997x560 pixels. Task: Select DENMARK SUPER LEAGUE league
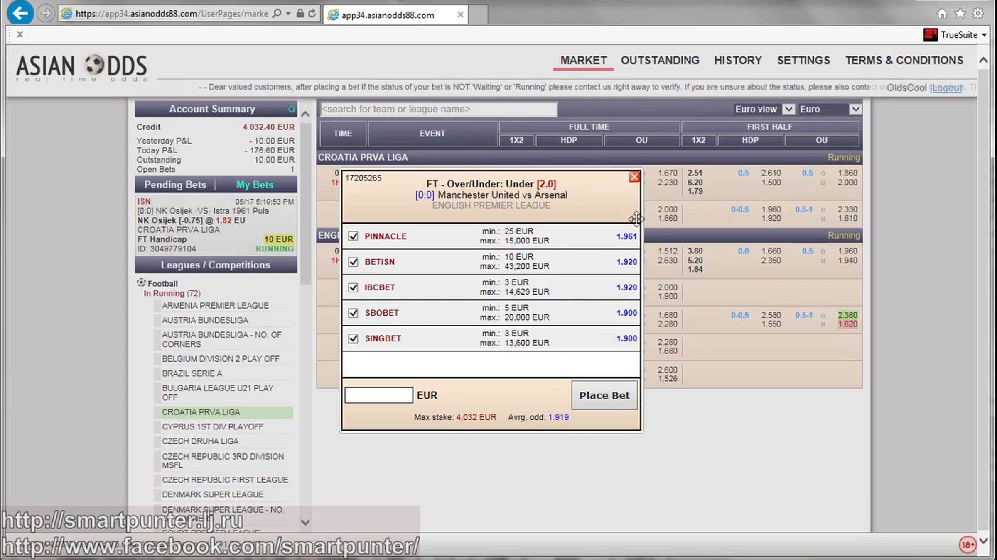click(212, 494)
